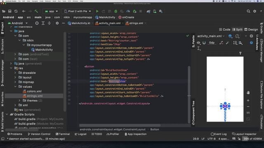The width and height of the screenshot is (264, 148).
Task: Open the Problems tool tab
Action: (x=15, y=134)
